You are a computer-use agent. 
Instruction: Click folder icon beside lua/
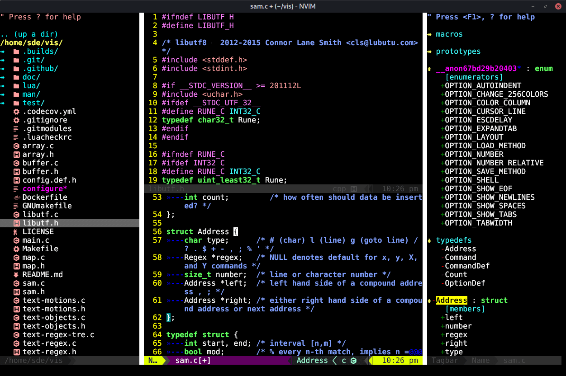coord(16,86)
